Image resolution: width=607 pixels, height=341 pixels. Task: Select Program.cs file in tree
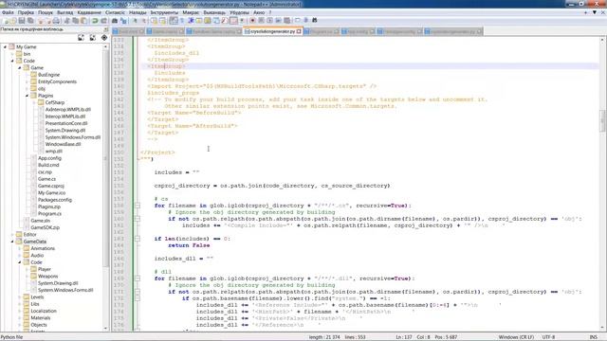pyautogui.click(x=49, y=214)
